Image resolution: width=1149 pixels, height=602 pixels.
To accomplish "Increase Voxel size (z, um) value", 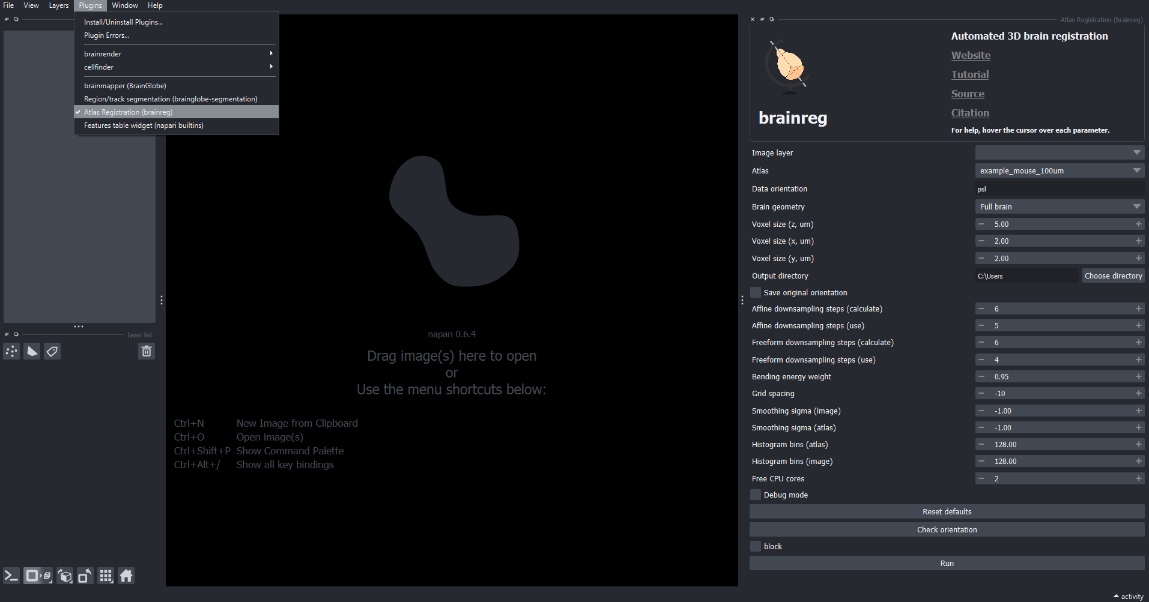I will 1138,224.
